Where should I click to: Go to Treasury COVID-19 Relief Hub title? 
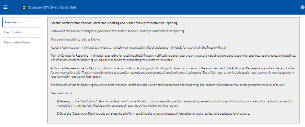(x=52, y=7)
